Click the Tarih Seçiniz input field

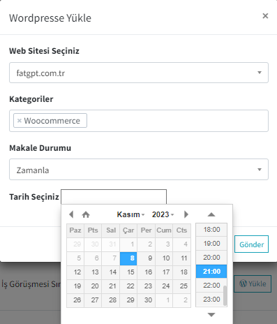[114, 197]
